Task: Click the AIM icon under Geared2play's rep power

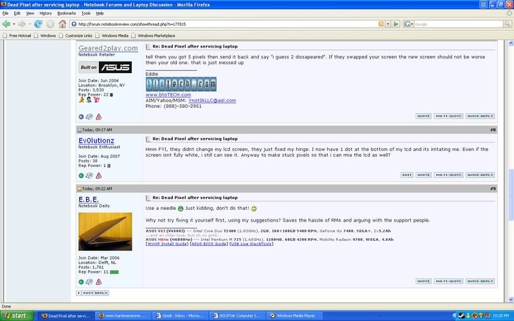Action: pyautogui.click(x=82, y=100)
